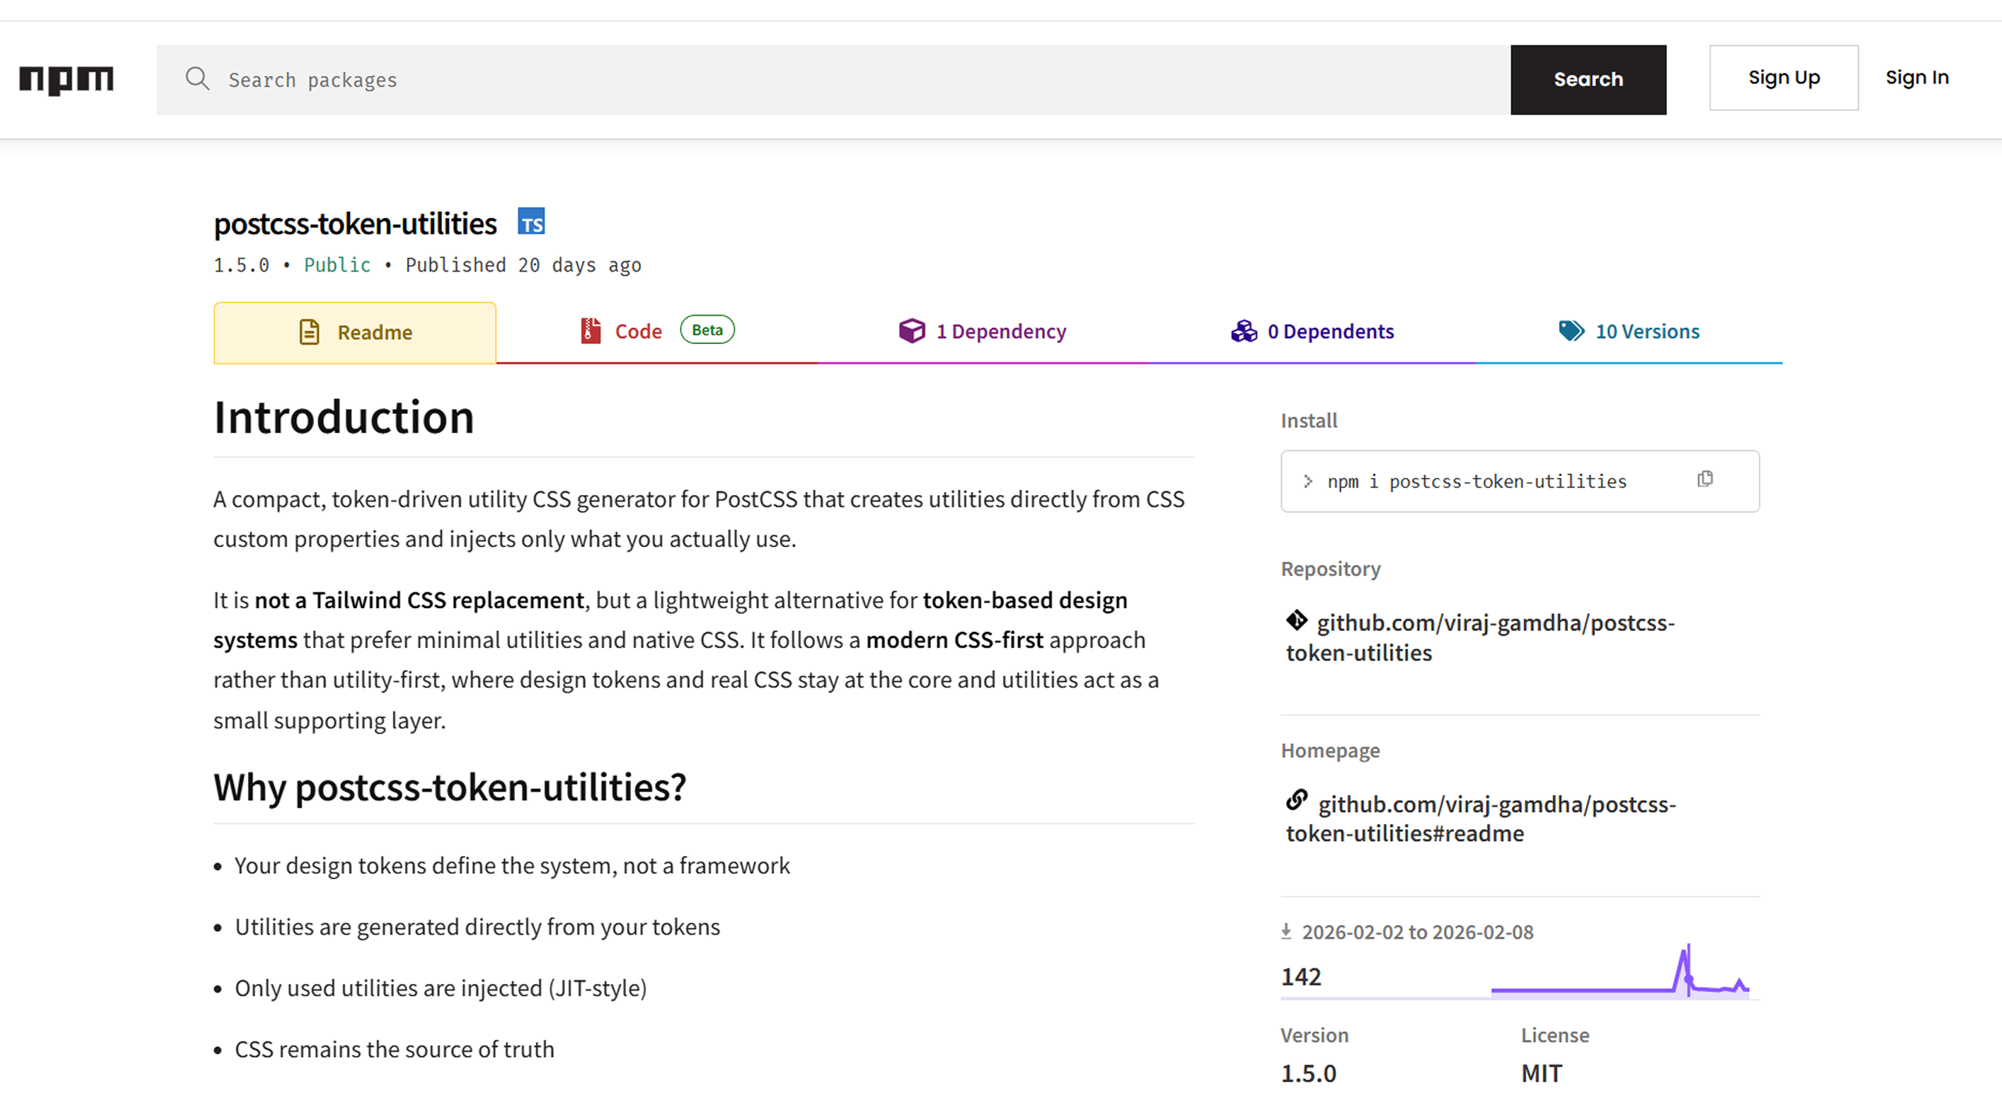Screen dimensions: 2002x1097
Task: Click the homepage chain link icon
Action: [1297, 800]
